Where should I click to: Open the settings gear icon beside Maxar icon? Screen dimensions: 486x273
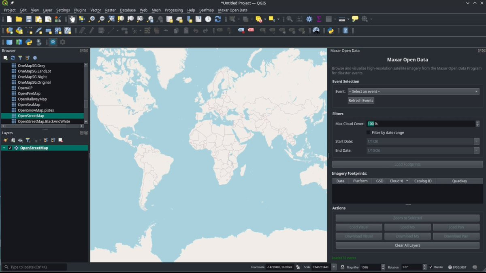click(63, 42)
